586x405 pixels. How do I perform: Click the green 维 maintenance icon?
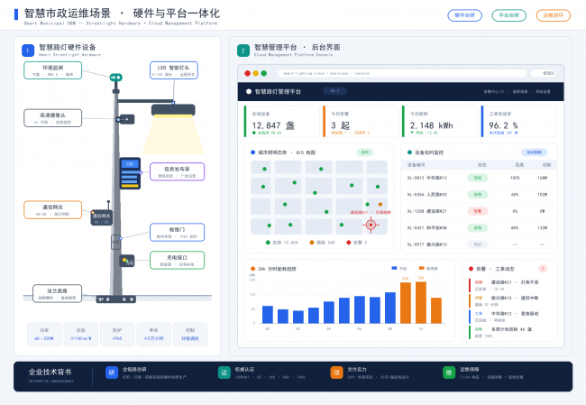pos(449,373)
